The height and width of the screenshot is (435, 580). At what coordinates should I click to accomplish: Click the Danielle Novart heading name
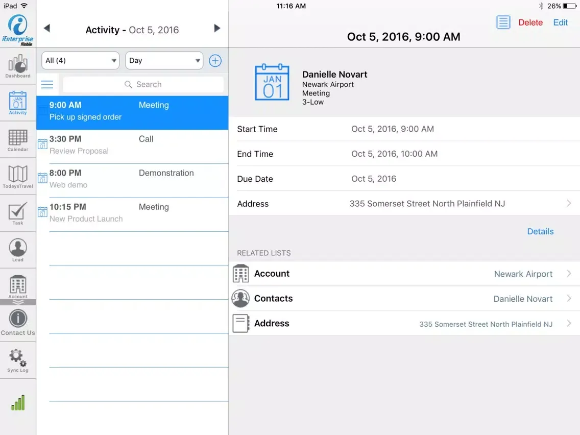pyautogui.click(x=335, y=75)
